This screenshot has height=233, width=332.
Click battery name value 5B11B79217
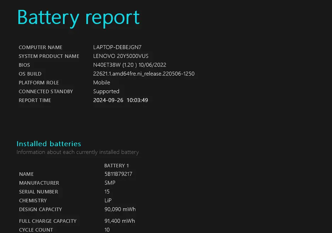point(118,174)
